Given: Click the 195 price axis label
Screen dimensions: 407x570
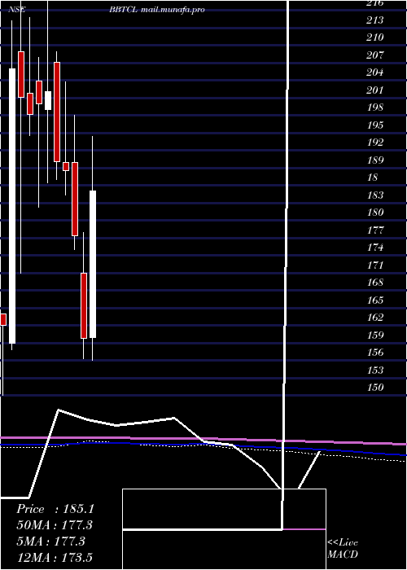Looking at the screenshot, I should point(375,125).
